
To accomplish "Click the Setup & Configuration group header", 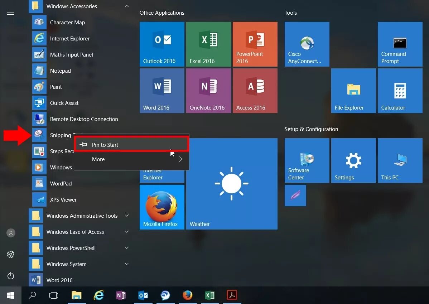I will click(x=311, y=129).
